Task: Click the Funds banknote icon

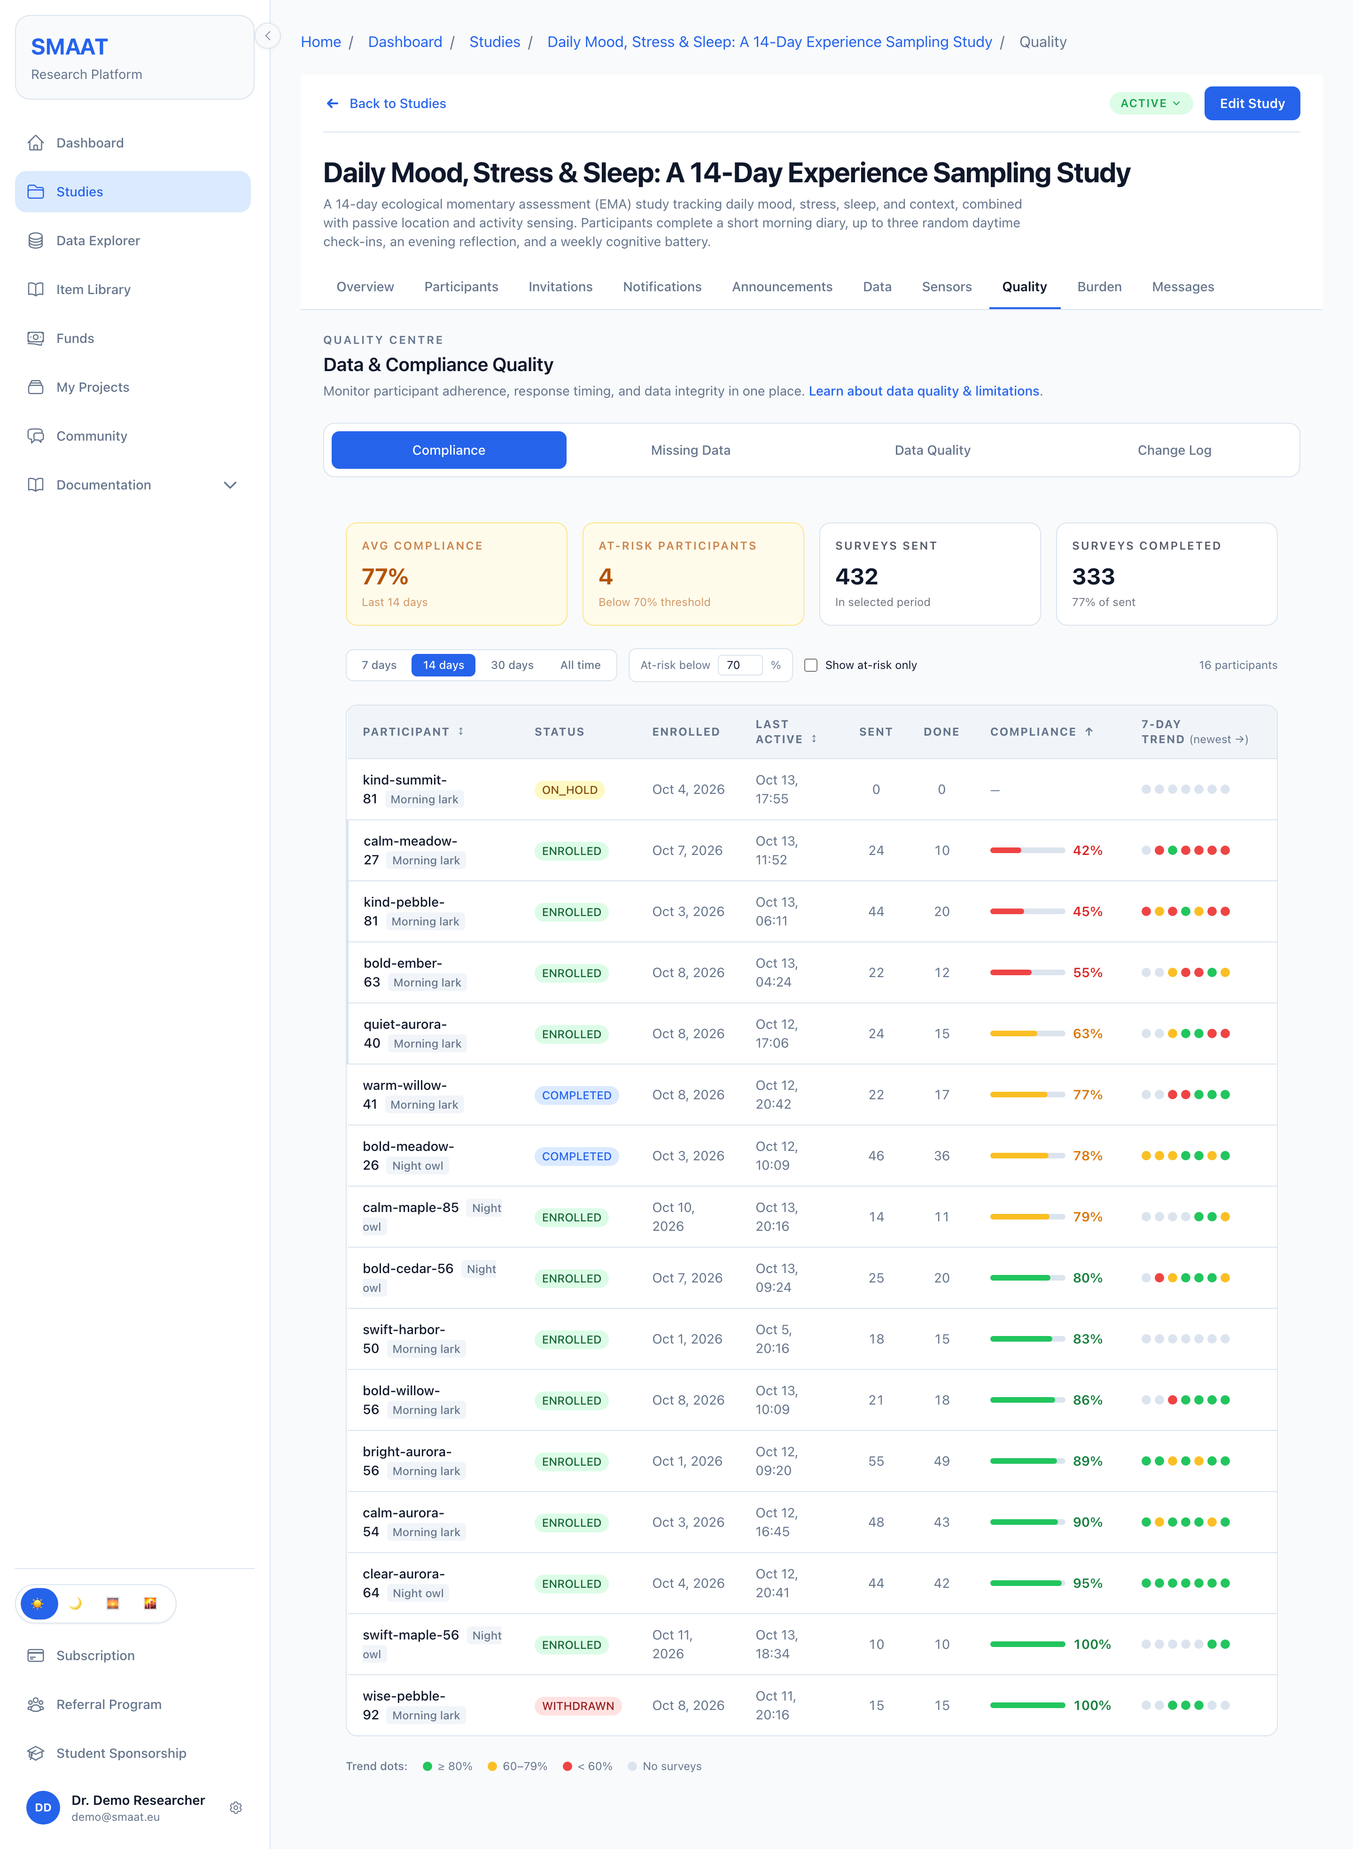Action: click(35, 338)
